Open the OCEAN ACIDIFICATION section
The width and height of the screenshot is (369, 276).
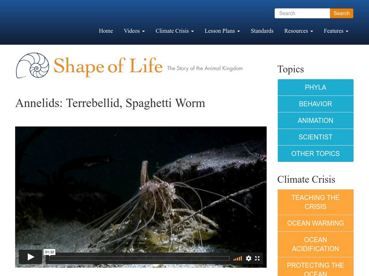tap(315, 244)
